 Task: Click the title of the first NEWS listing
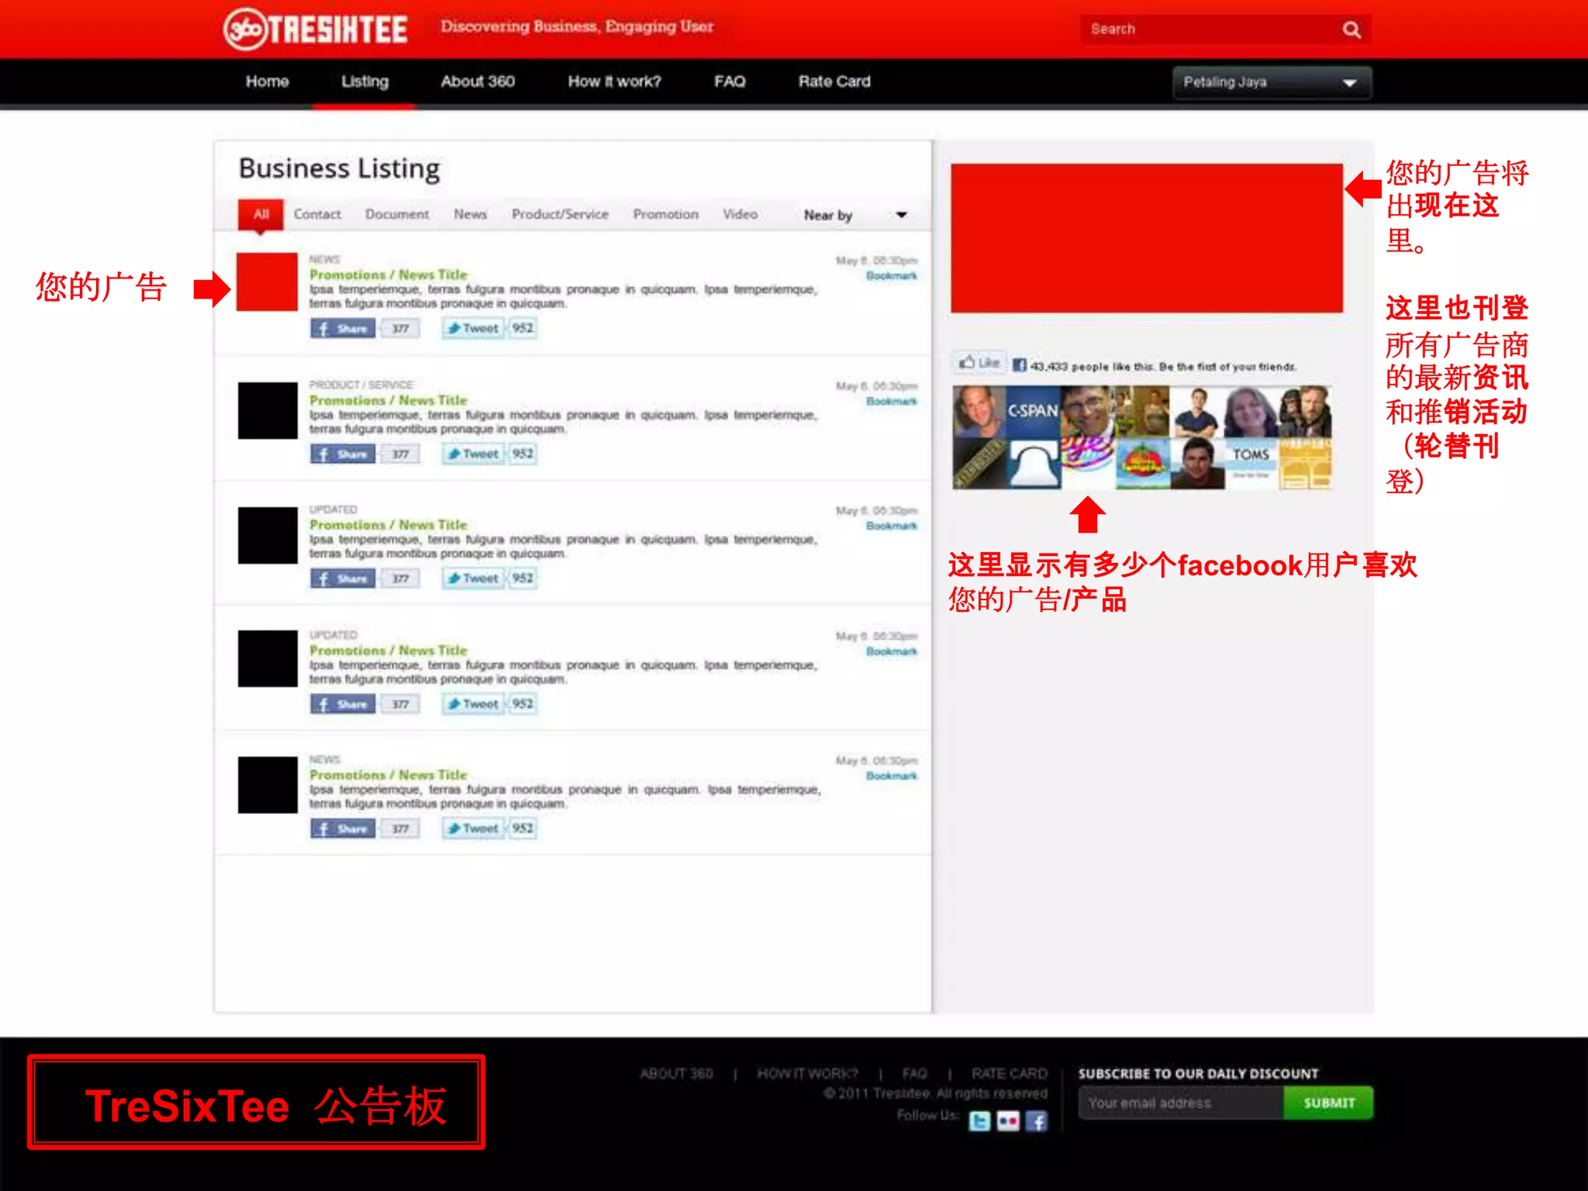pyautogui.click(x=388, y=275)
